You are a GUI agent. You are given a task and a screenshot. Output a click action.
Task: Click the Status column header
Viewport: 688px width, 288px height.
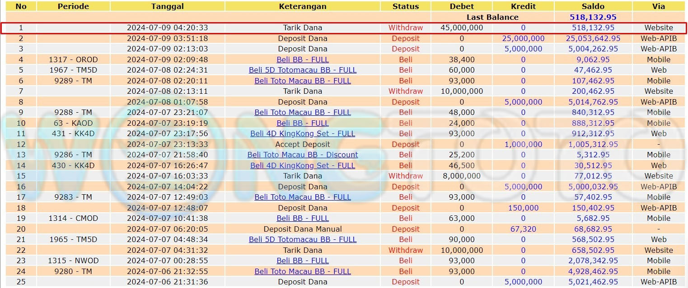[406, 6]
